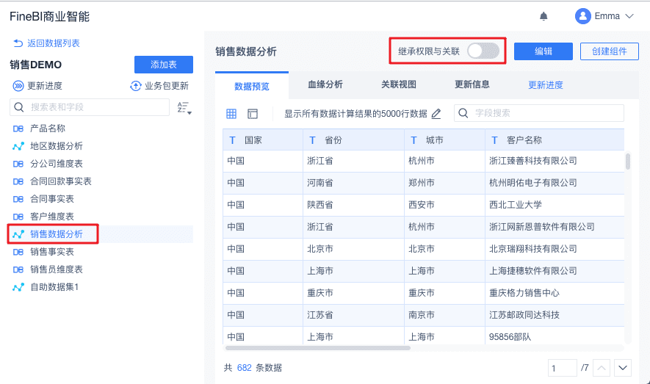Screen dimensions: 650x384
Task: Go to the next page with down chevron
Action: (623, 367)
